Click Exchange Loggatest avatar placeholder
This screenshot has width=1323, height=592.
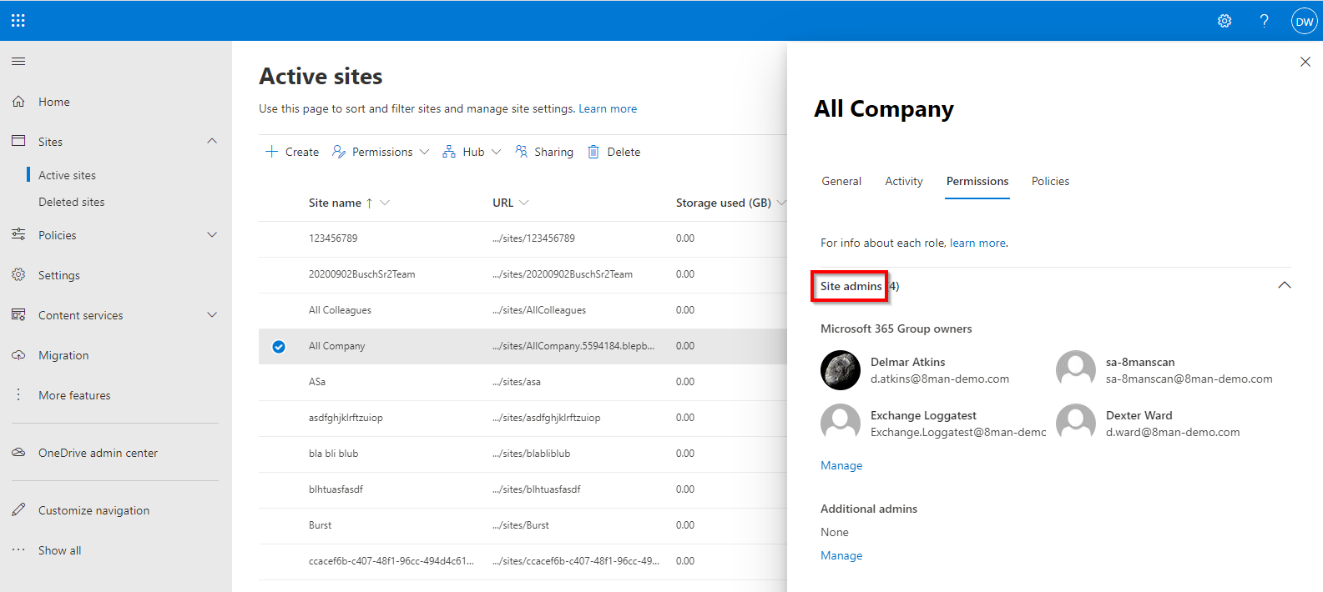pos(841,424)
